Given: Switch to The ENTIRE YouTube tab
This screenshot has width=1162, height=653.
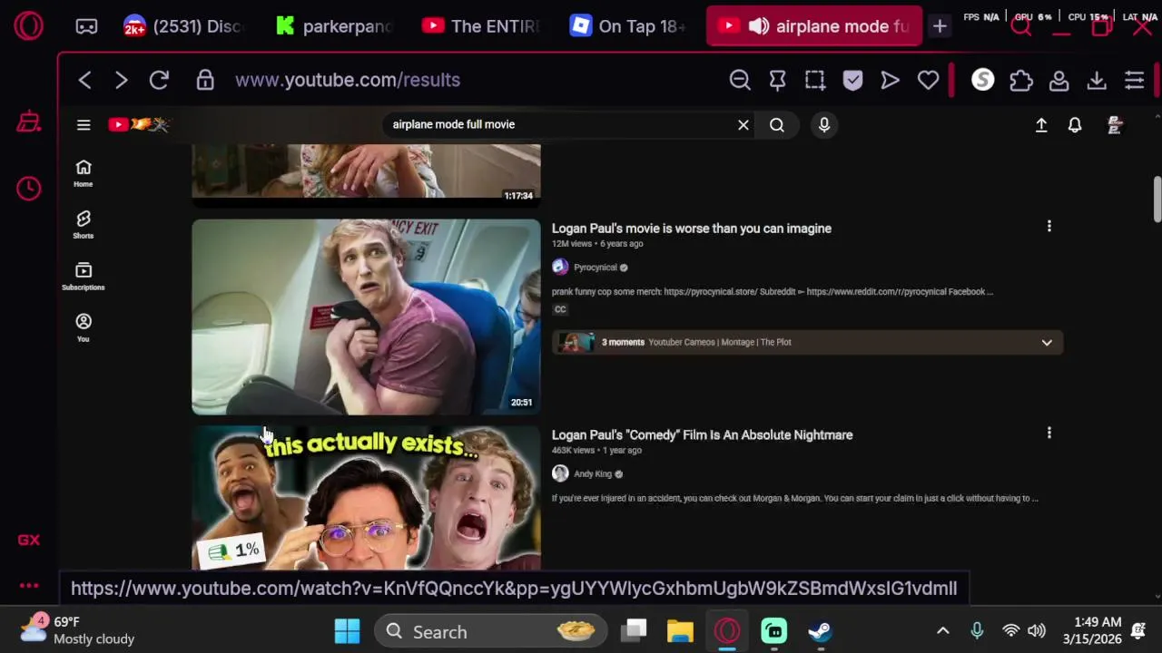Looking at the screenshot, I should pyautogui.click(x=480, y=26).
